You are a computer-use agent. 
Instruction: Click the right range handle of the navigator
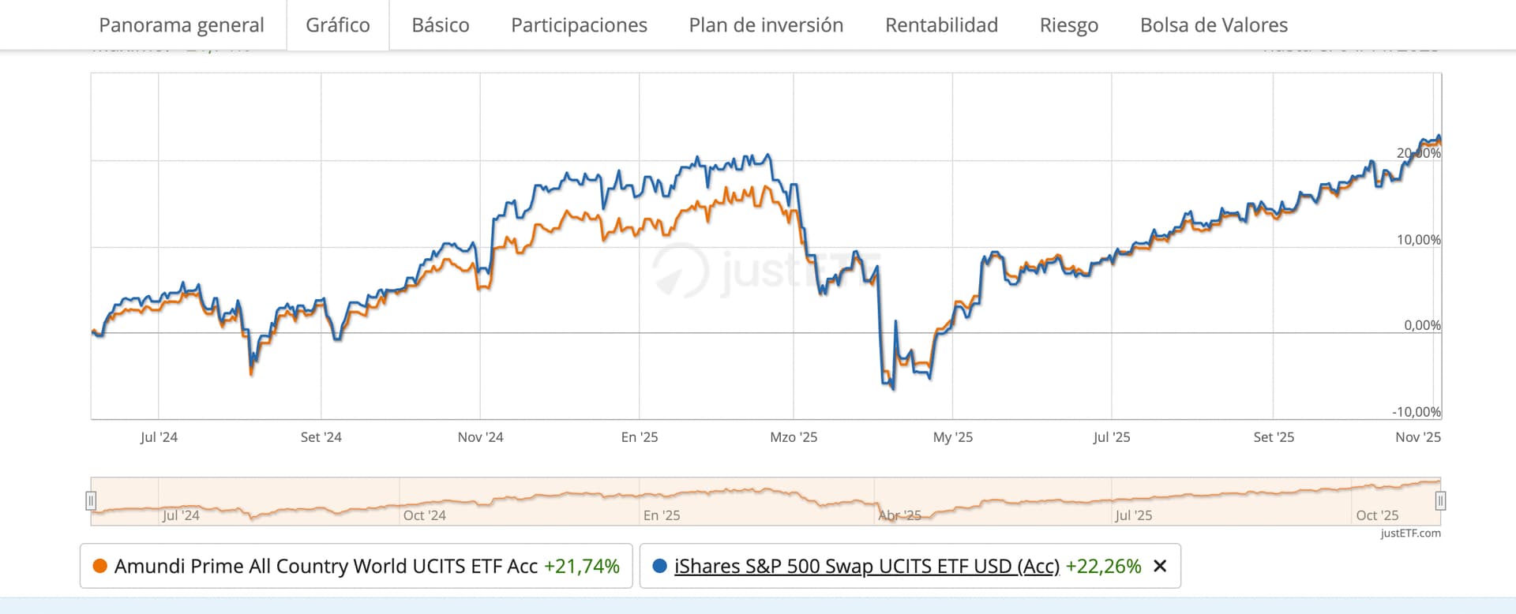coord(1440,500)
